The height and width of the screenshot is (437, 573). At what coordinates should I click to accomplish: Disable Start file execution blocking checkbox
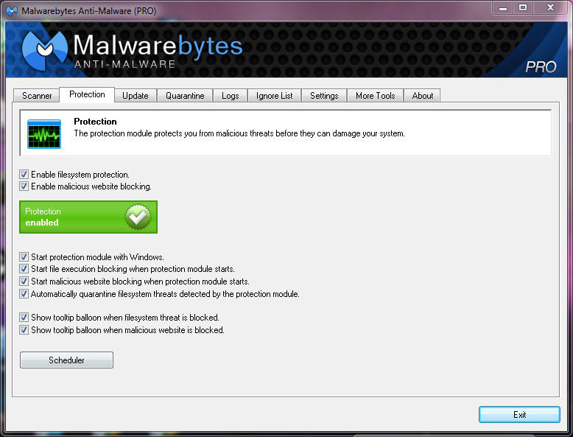coord(24,269)
